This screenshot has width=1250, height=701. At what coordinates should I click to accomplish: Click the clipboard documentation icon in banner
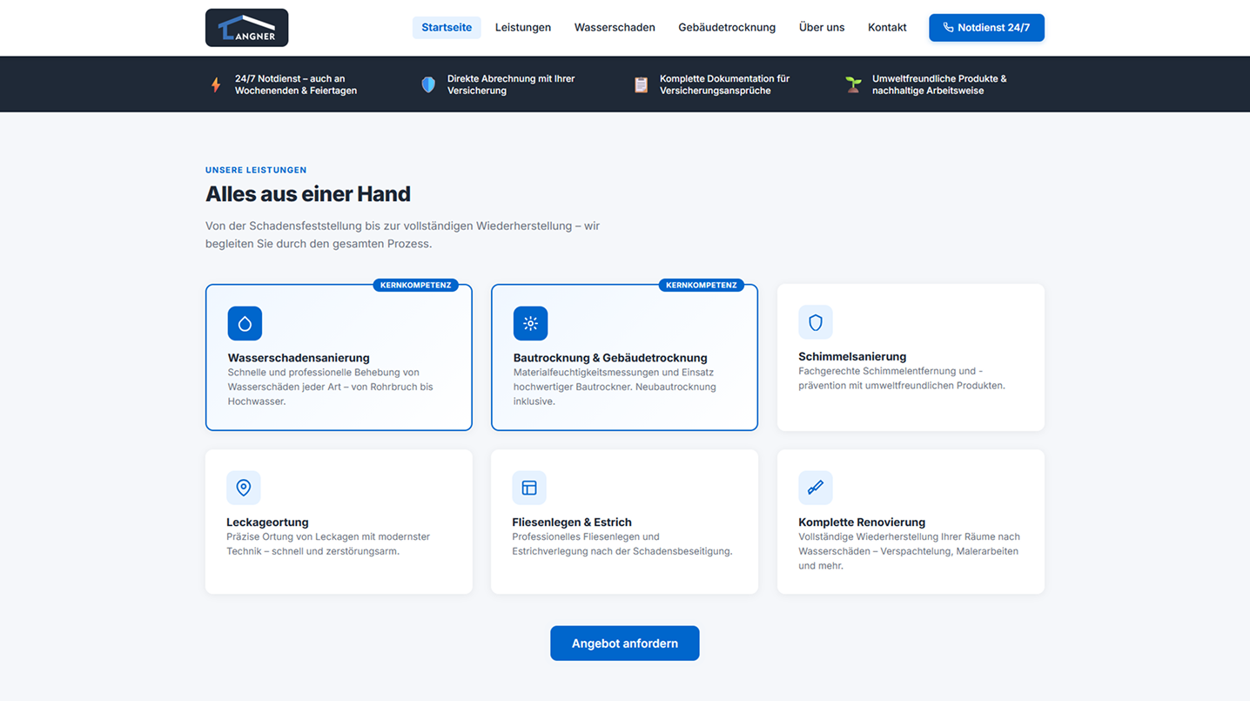pos(641,84)
